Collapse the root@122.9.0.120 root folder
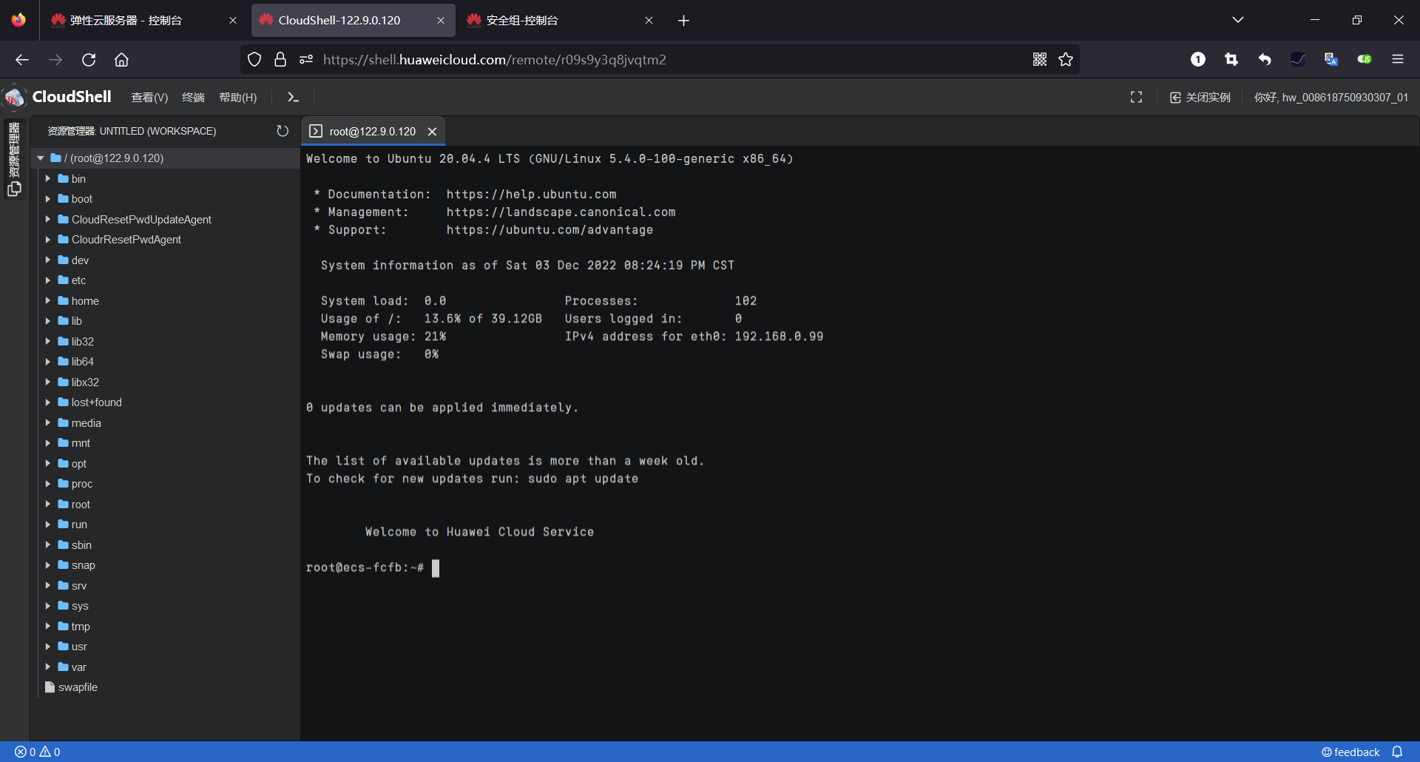Image resolution: width=1420 pixels, height=762 pixels. click(41, 158)
